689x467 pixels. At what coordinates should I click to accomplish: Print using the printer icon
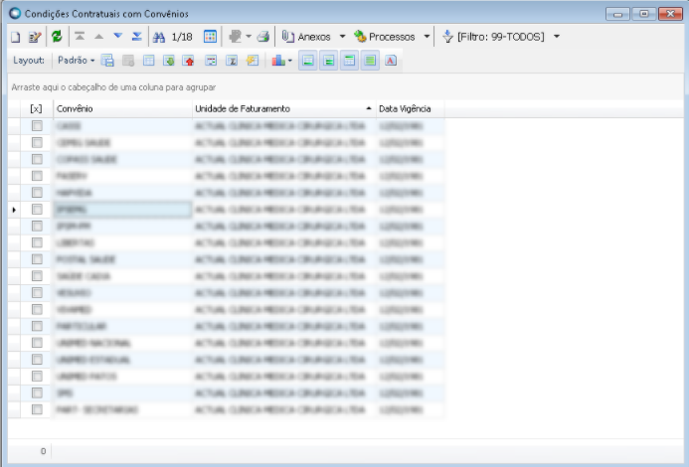pos(263,37)
